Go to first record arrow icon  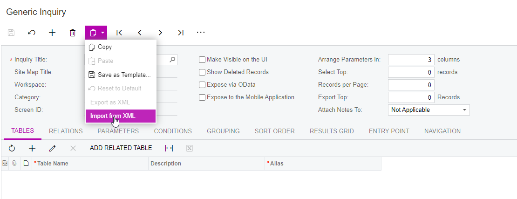[x=119, y=33]
